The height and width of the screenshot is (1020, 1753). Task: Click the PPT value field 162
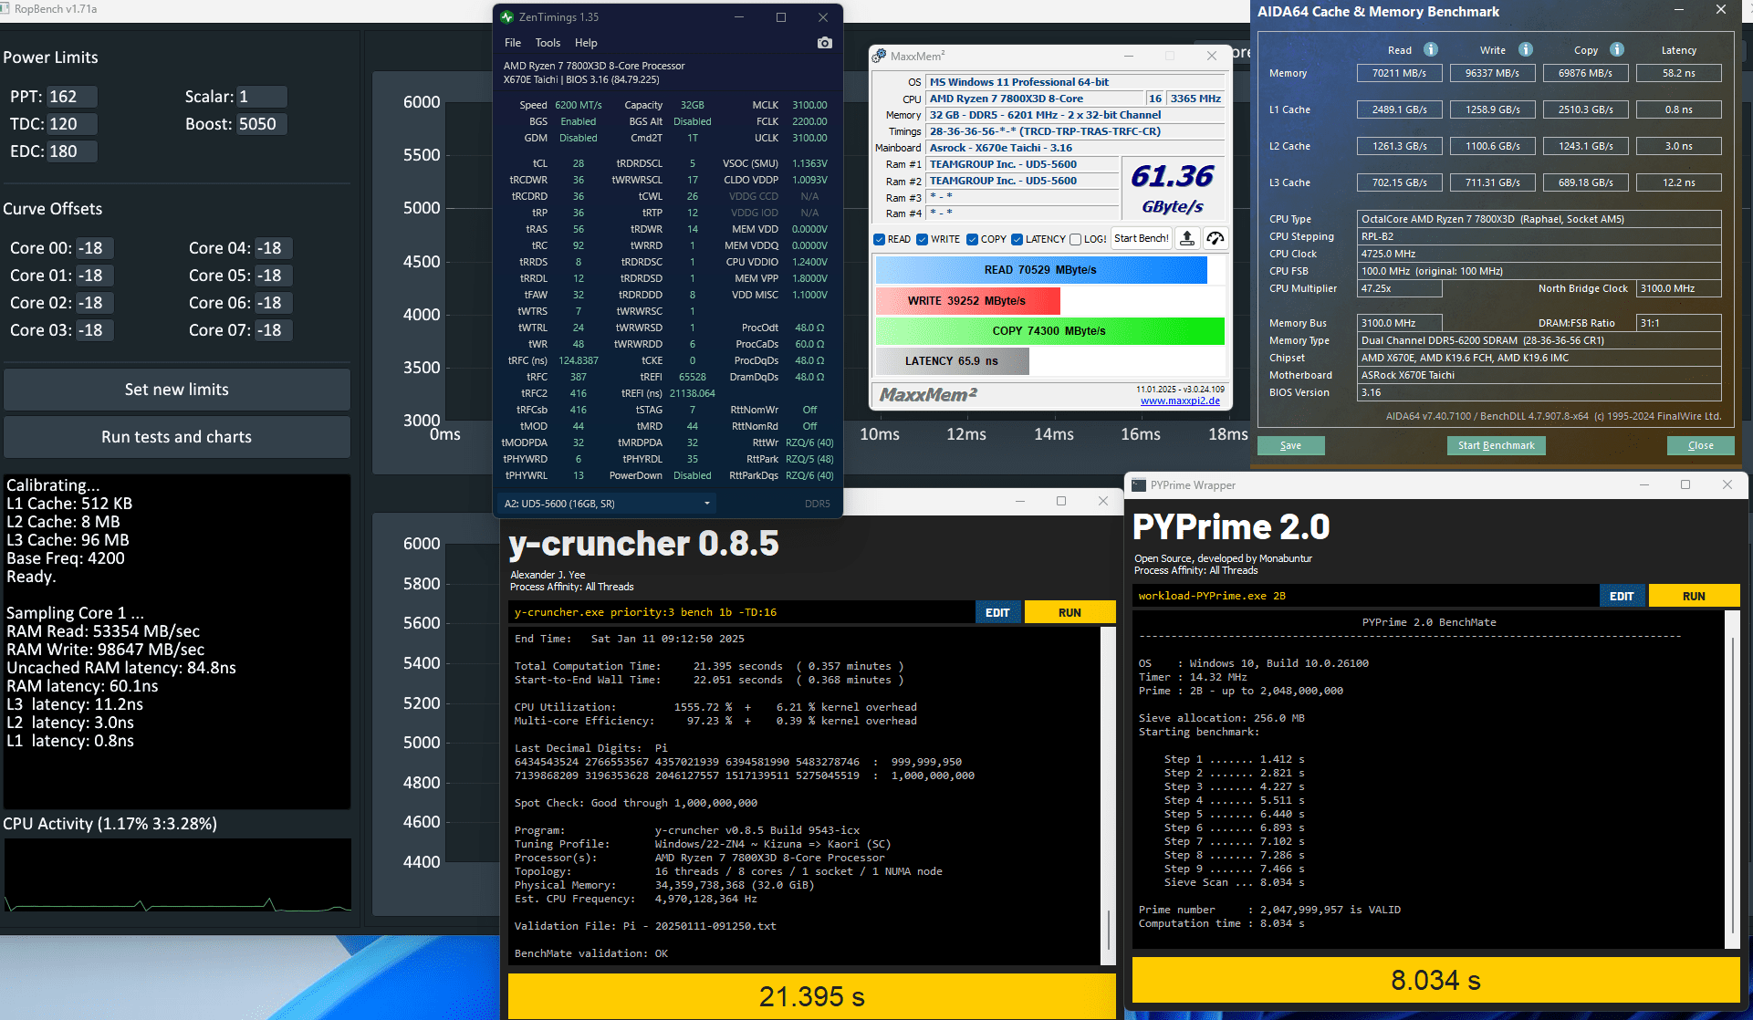tap(71, 97)
